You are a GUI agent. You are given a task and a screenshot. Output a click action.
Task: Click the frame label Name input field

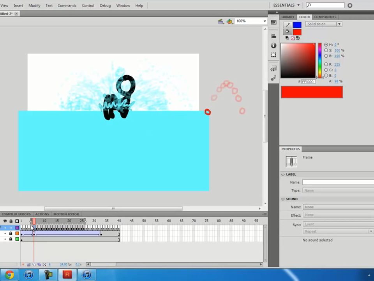click(337, 182)
